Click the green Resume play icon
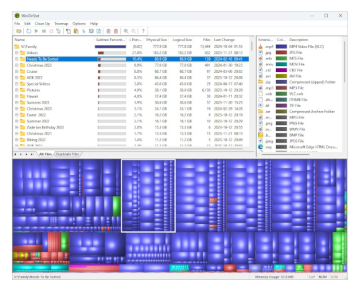Image resolution: width=360 pixels, height=290 pixels. pyautogui.click(x=36, y=31)
